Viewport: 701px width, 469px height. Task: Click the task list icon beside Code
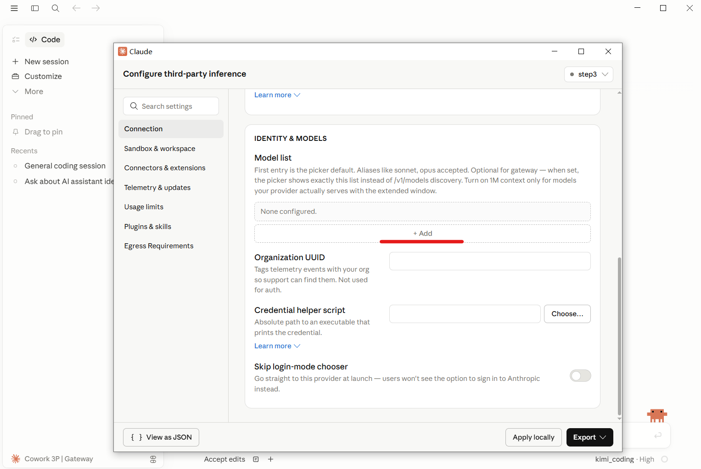click(16, 40)
